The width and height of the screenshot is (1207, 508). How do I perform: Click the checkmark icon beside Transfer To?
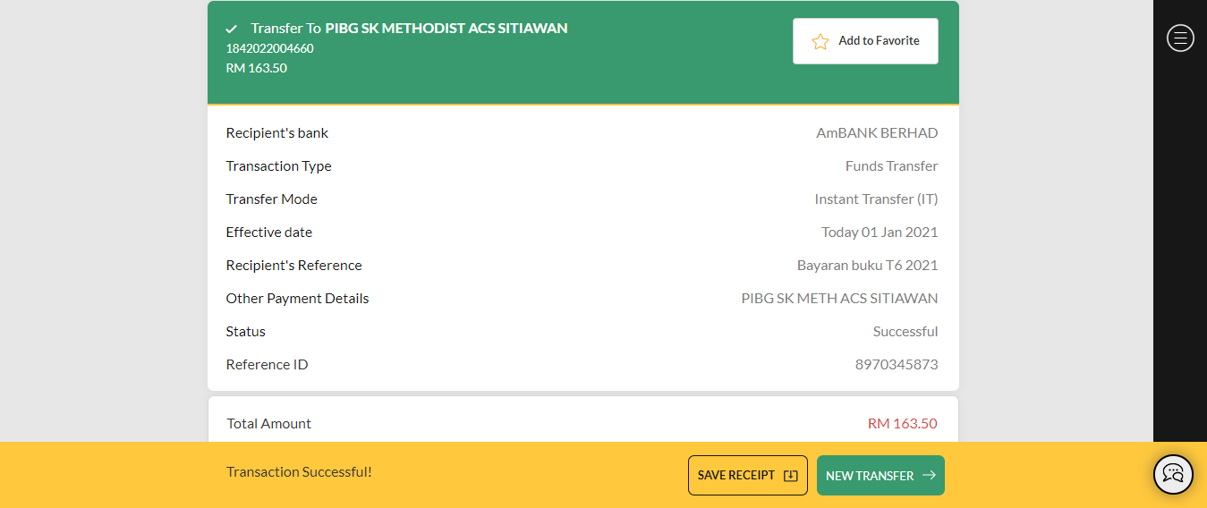232,29
